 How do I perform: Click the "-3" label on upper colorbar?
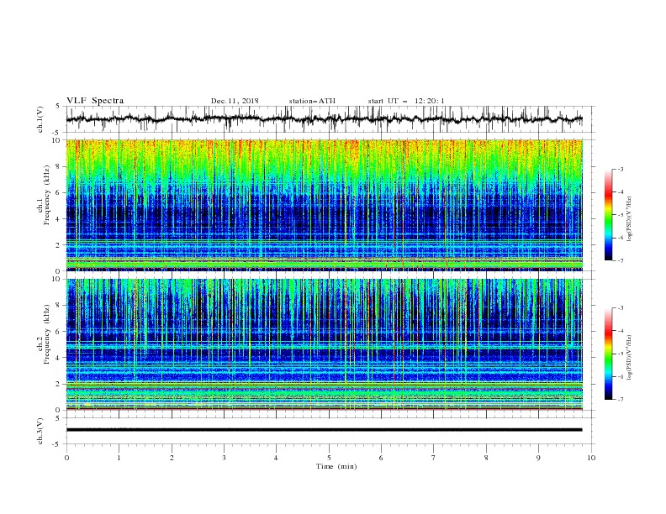click(x=620, y=169)
